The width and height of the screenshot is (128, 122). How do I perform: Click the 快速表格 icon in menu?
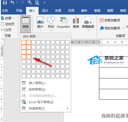(x=24, y=108)
